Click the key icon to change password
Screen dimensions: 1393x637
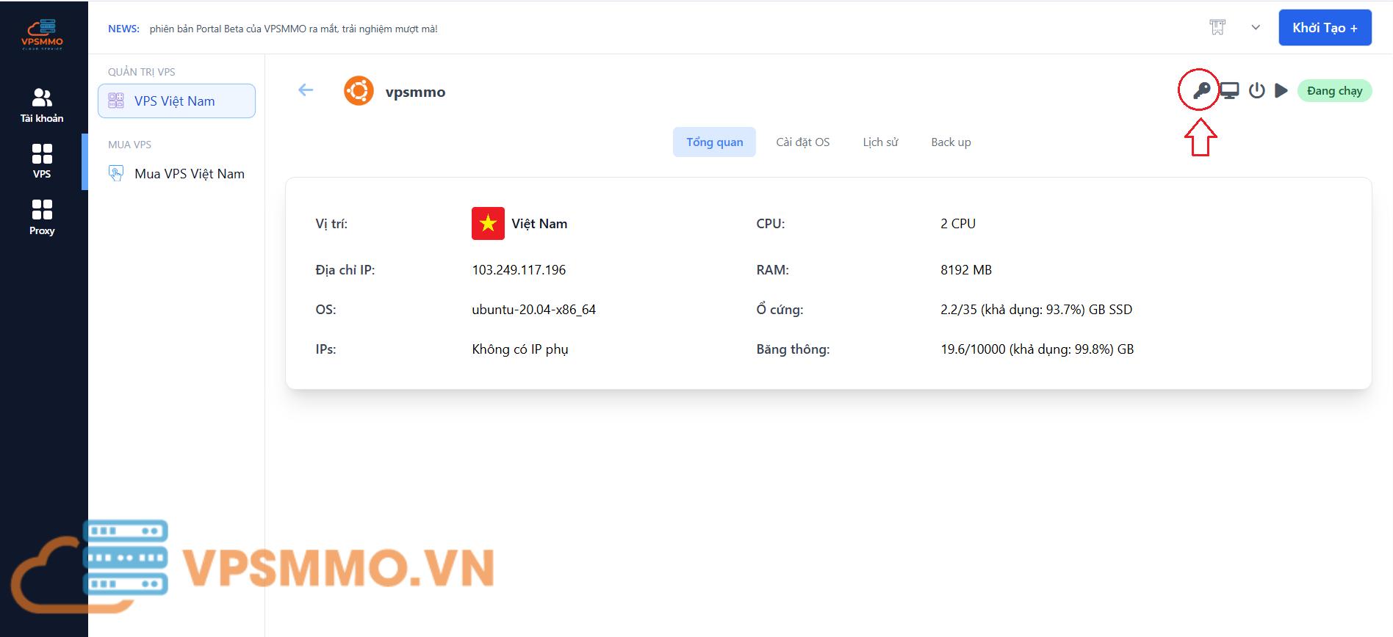[x=1201, y=91]
